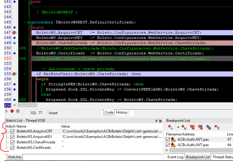Click the Line column header in Breakpoint List
The height and width of the screenshot is (161, 233).
point(229,134)
